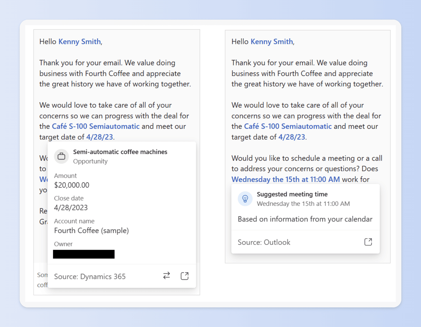Click the swap arrows icon beside Source: Dynamics 365
The image size is (421, 327).
[166, 276]
